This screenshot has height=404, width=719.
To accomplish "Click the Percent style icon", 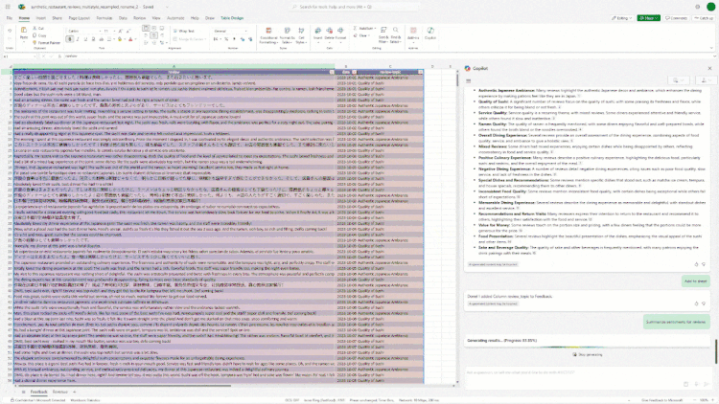I will coord(226,39).
